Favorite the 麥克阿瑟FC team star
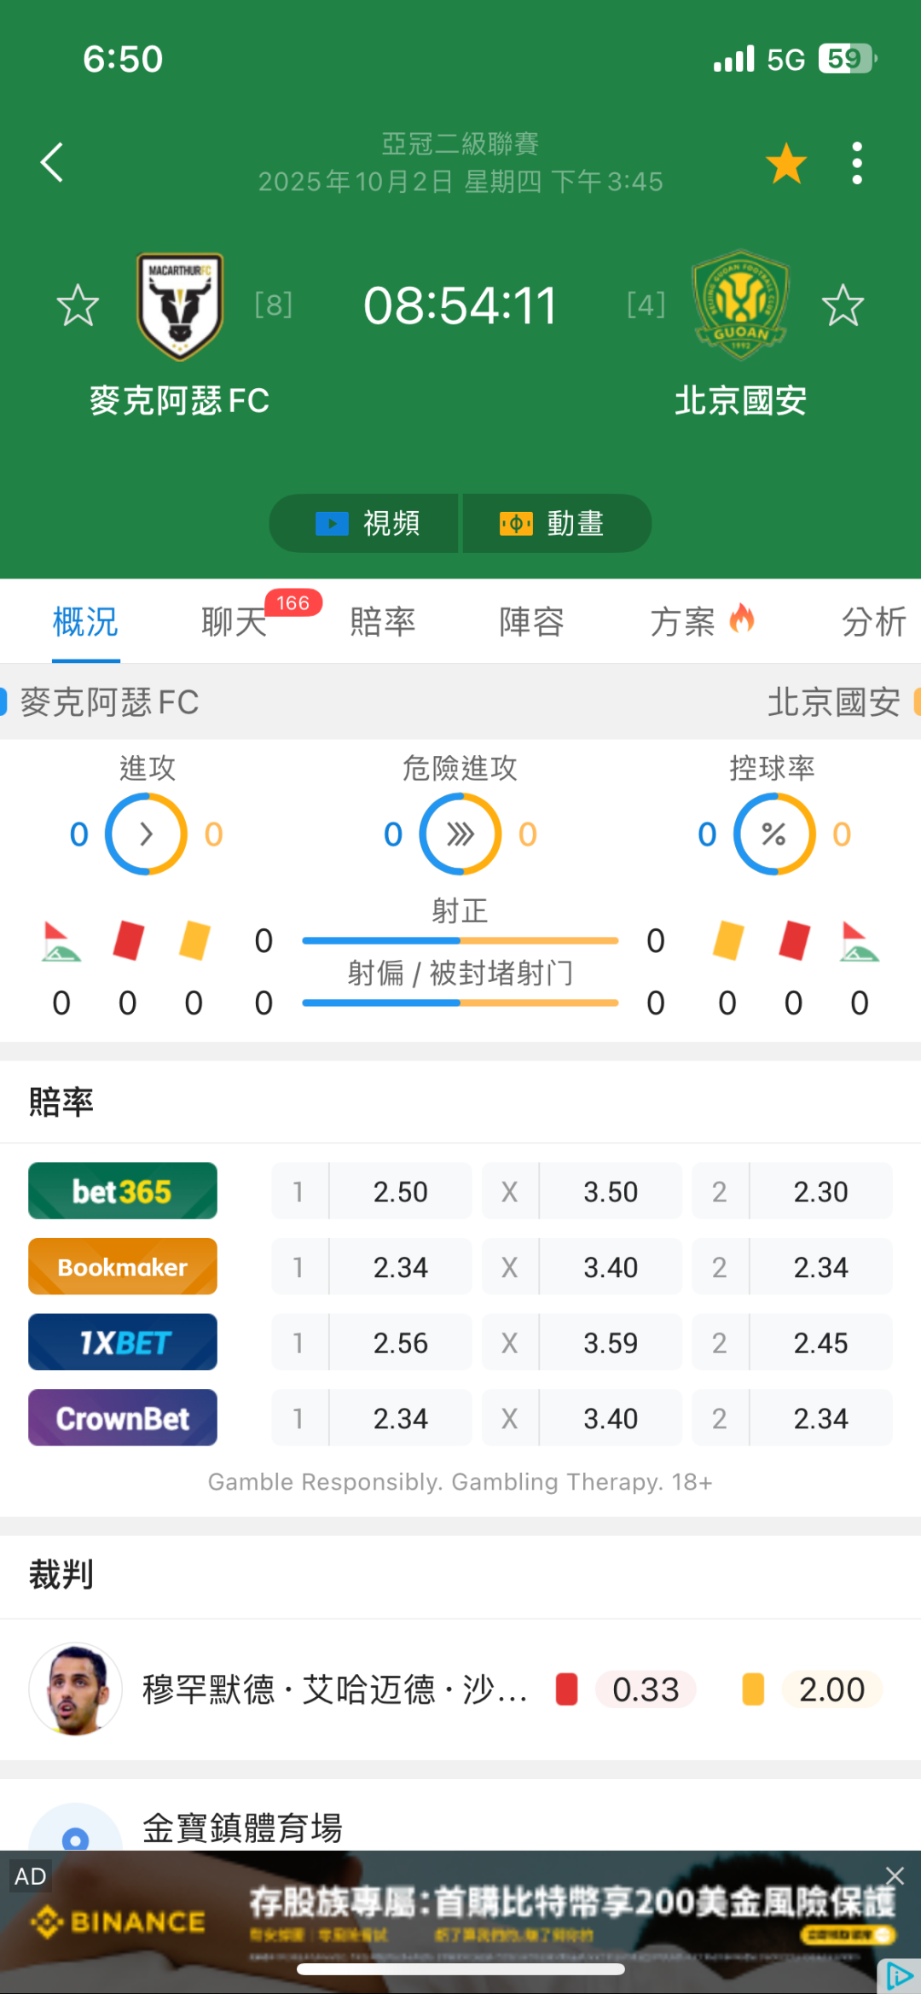 pos(78,305)
